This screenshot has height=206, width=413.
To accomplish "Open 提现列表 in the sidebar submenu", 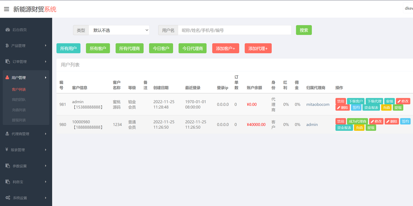I will (19, 120).
